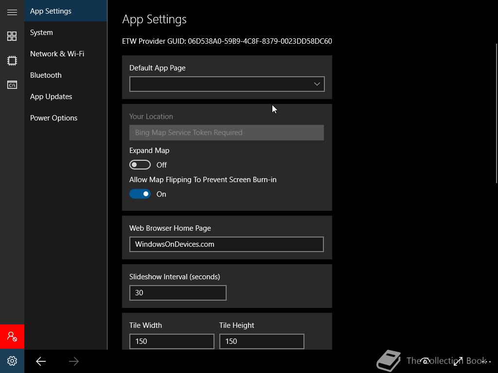
Task: Open the System settings section
Action: coord(66,33)
